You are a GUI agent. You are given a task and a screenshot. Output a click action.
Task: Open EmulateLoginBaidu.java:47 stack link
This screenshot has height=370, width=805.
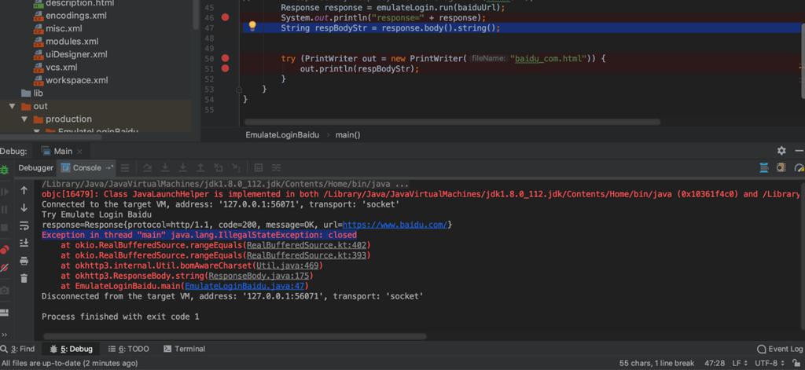point(245,286)
